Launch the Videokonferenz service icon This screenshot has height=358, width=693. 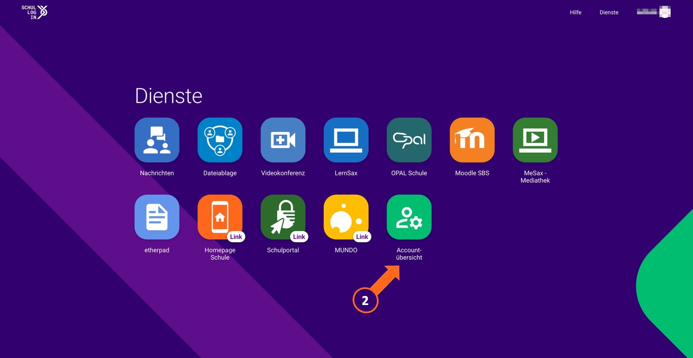(283, 140)
